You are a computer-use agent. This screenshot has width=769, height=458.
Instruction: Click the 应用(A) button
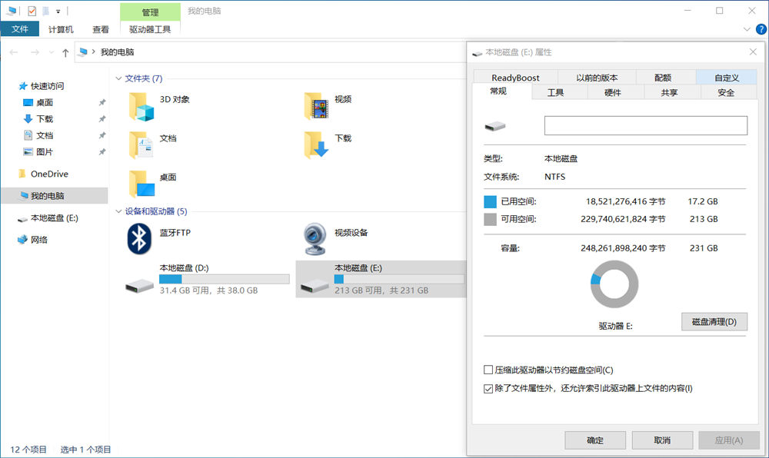pos(729,440)
